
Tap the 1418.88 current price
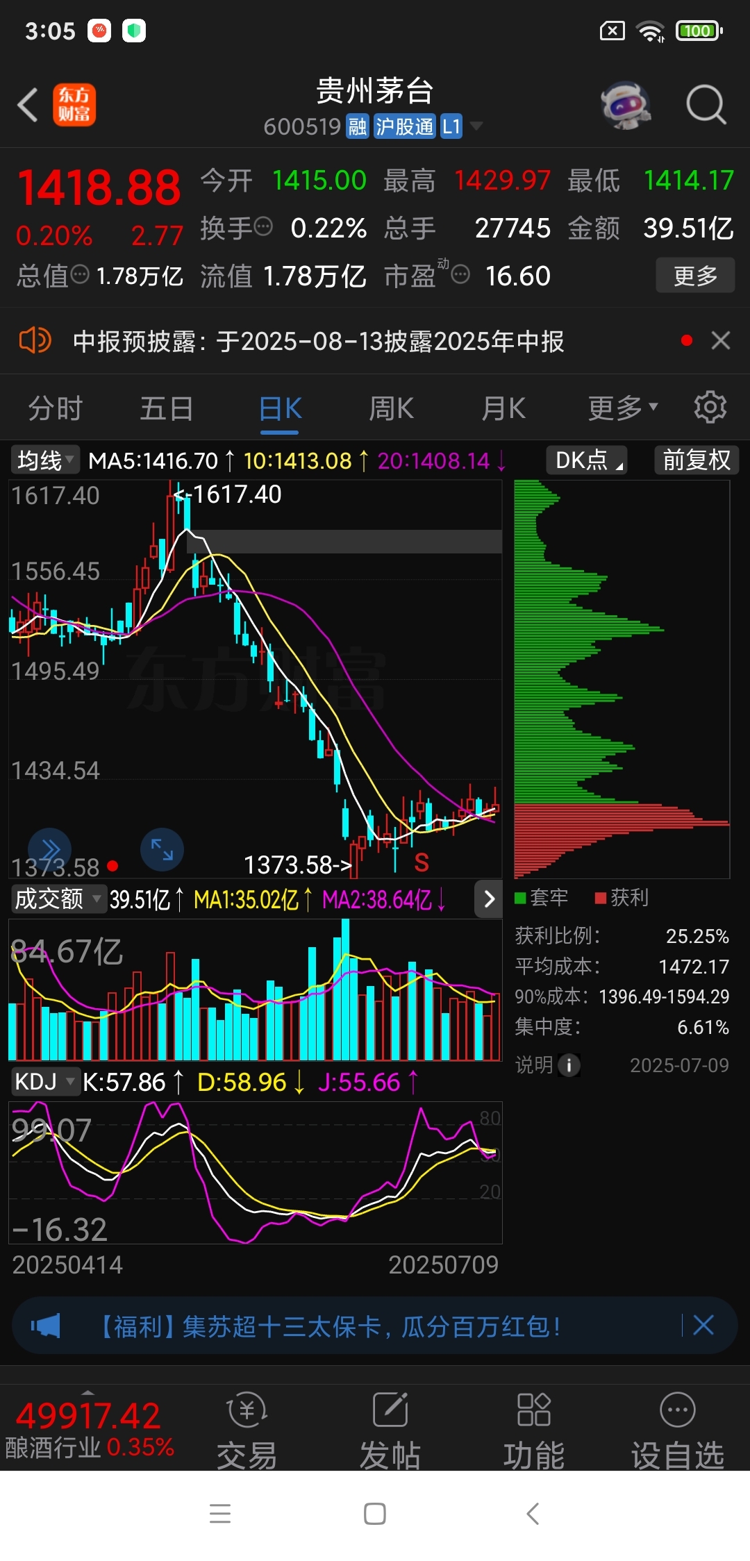tap(99, 187)
